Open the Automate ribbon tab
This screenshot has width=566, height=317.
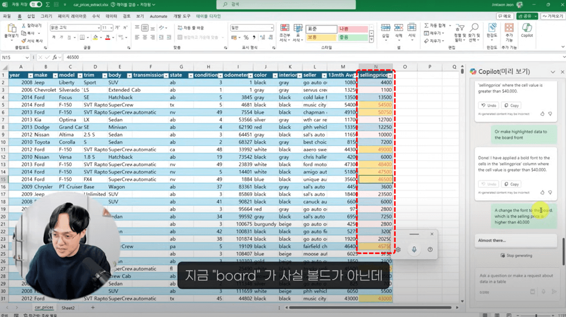point(158,16)
